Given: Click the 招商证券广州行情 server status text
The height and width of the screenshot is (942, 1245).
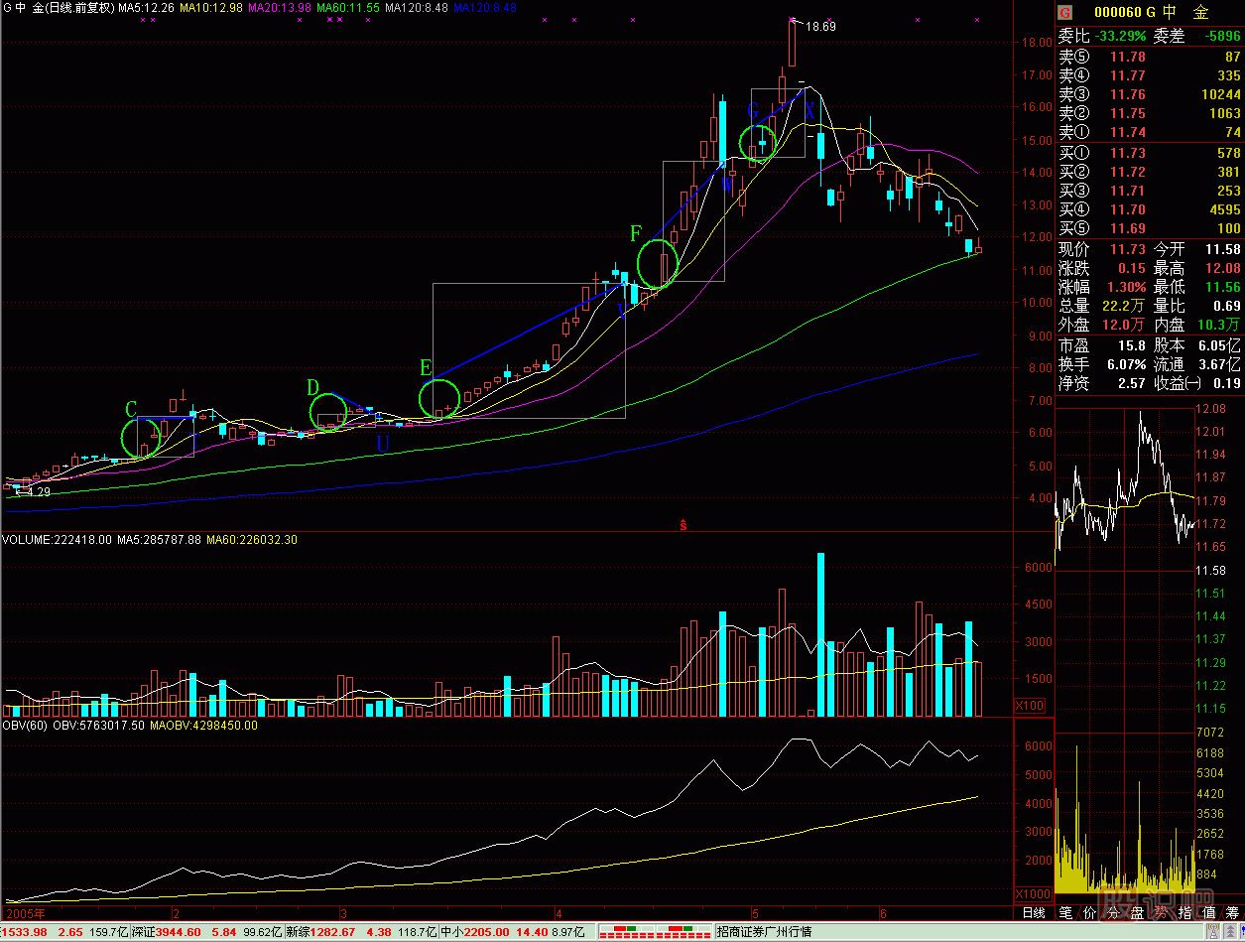Looking at the screenshot, I should [x=764, y=932].
